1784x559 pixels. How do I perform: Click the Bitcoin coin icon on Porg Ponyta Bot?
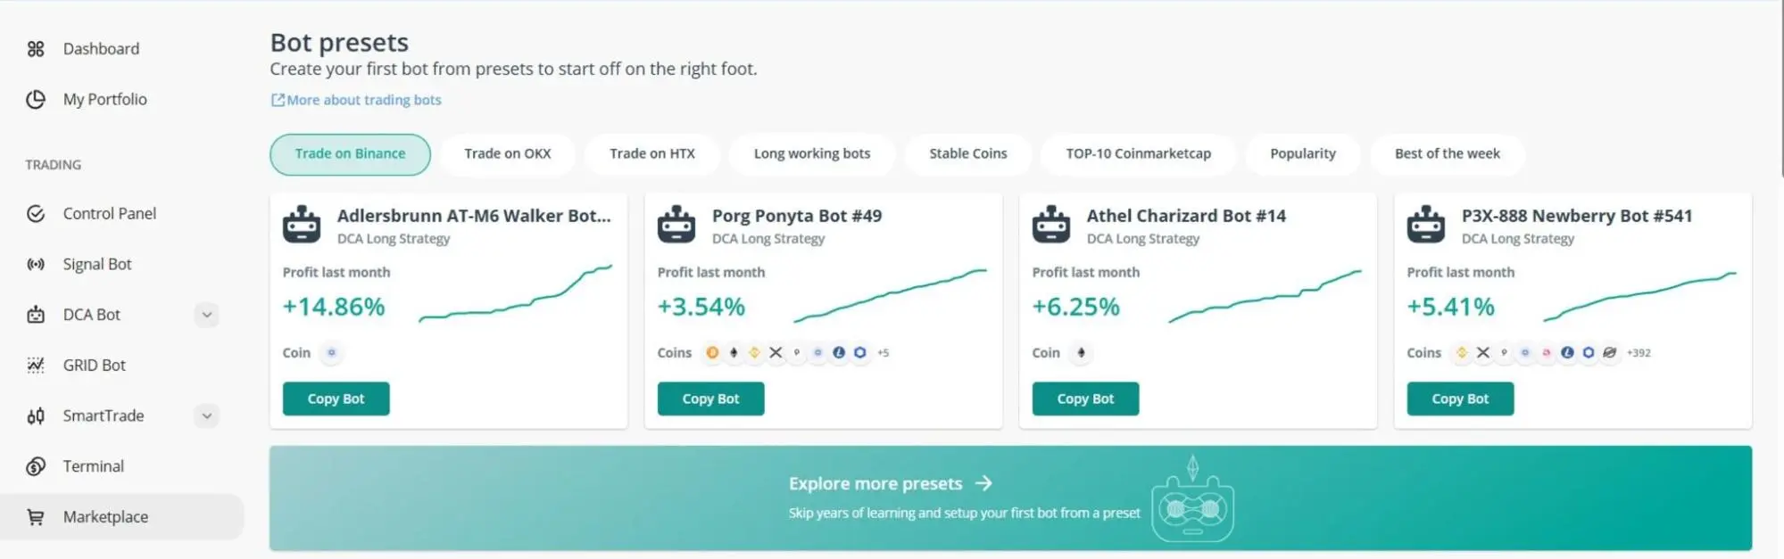click(x=712, y=352)
